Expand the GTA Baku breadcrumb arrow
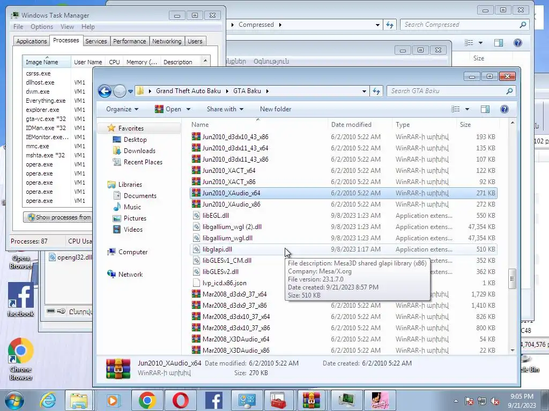Screen dimensions: 549x411 pyautogui.click(x=267, y=91)
